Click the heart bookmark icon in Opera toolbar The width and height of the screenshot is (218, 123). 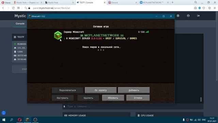[x=204, y=8]
